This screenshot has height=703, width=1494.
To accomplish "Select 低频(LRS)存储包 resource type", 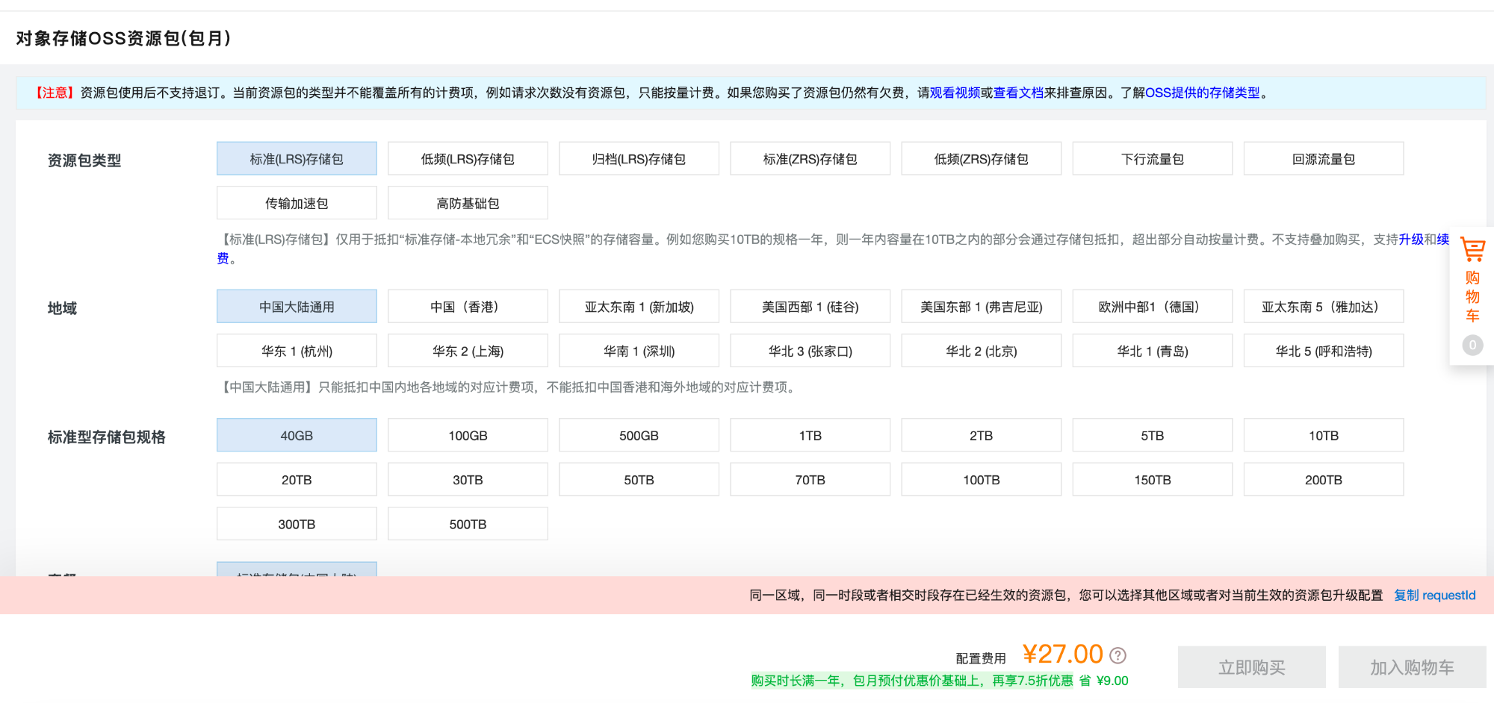I will pyautogui.click(x=468, y=159).
